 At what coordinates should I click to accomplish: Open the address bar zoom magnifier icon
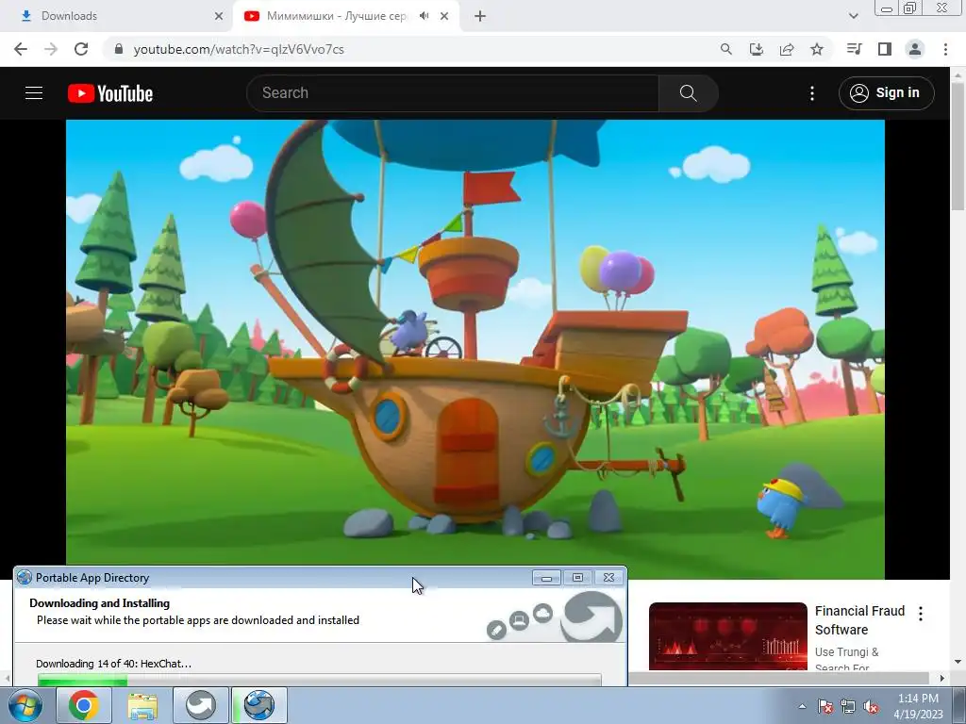(725, 49)
